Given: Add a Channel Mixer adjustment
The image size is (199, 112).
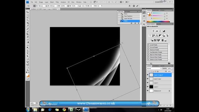Looking at the screenshot, I should [167, 36].
